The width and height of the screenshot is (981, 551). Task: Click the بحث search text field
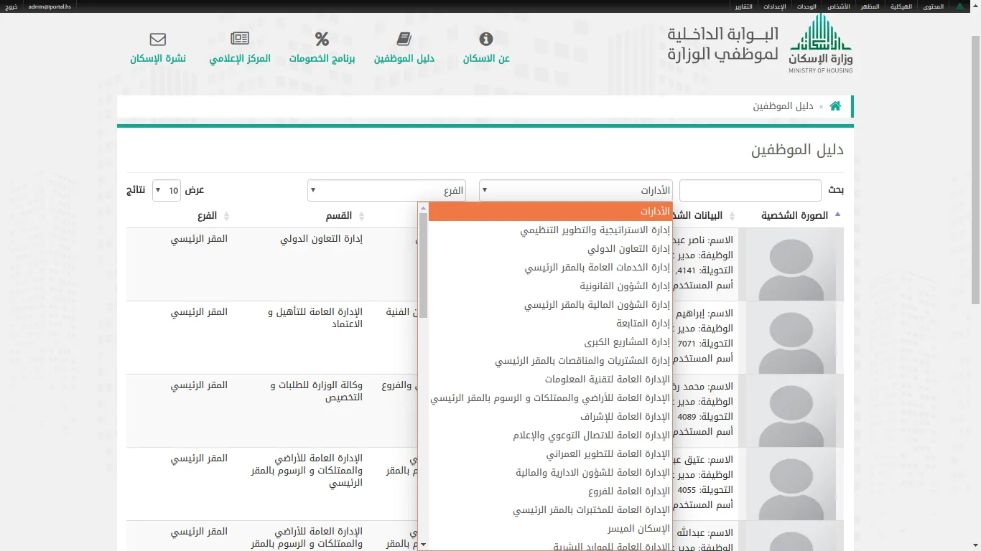point(750,191)
